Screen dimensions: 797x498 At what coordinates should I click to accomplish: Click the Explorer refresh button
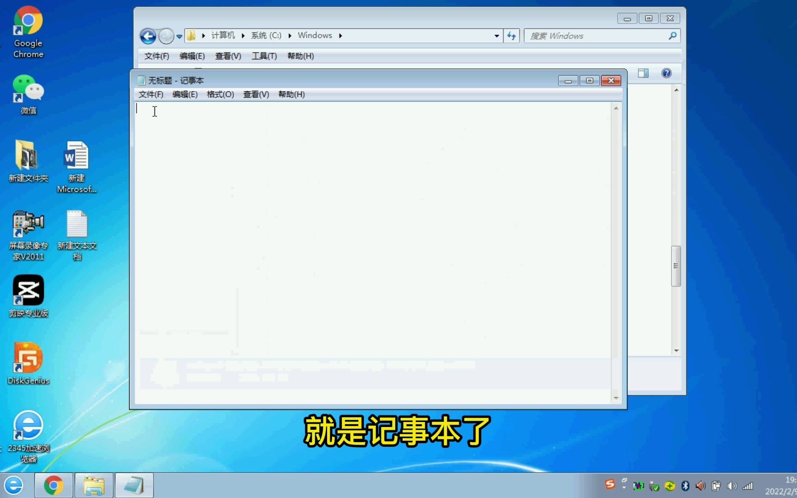(512, 36)
